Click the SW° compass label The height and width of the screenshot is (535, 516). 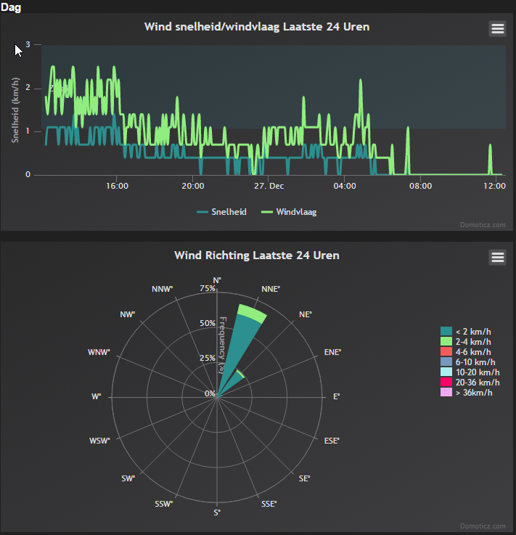click(128, 478)
